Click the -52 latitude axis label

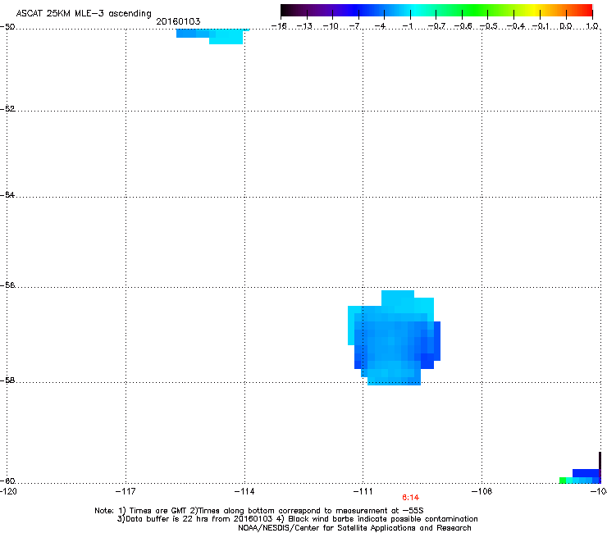tap(7, 109)
